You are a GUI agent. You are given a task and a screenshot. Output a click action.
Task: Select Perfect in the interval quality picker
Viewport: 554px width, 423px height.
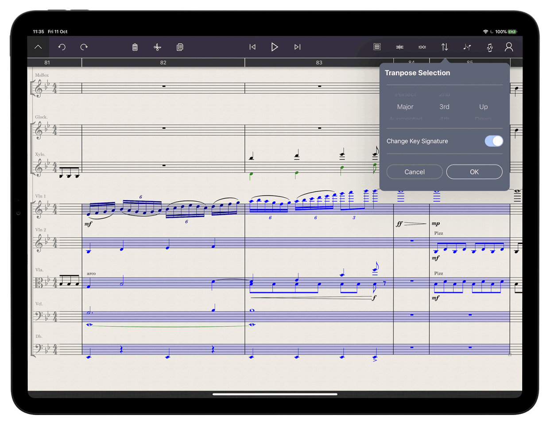tap(405, 94)
